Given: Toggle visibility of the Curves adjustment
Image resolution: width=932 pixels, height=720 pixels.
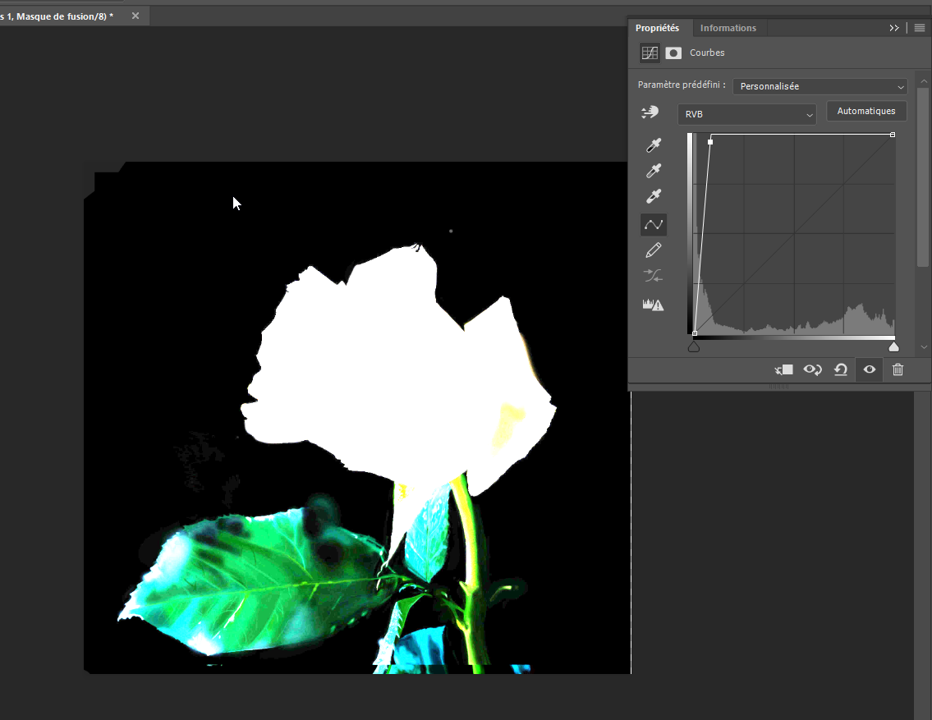Looking at the screenshot, I should coord(869,369).
